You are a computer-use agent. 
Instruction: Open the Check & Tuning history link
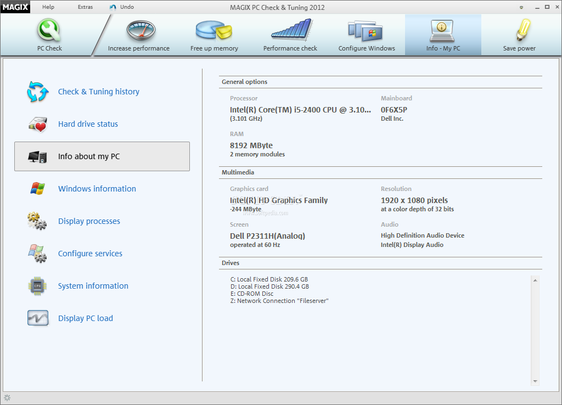99,92
